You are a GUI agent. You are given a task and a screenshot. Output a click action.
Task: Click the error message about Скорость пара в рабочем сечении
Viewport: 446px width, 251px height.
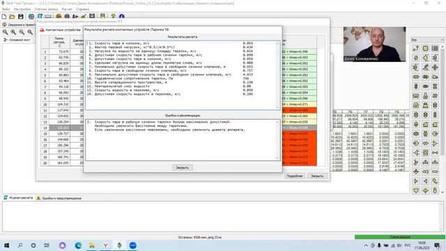click(162, 122)
